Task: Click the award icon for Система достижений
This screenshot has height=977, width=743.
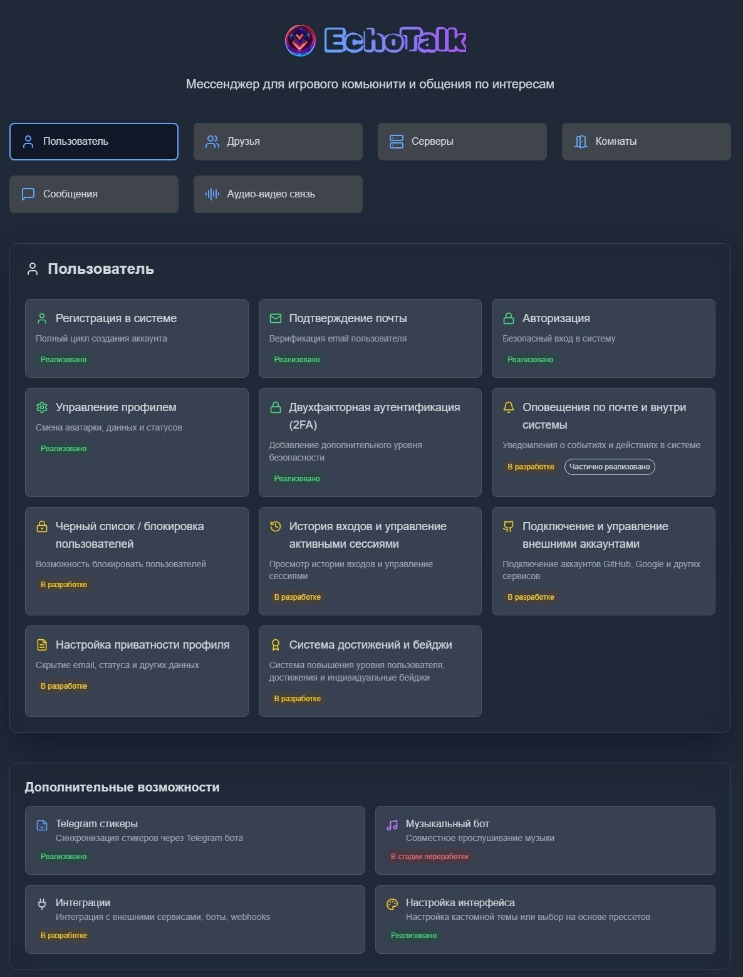Action: (x=275, y=645)
